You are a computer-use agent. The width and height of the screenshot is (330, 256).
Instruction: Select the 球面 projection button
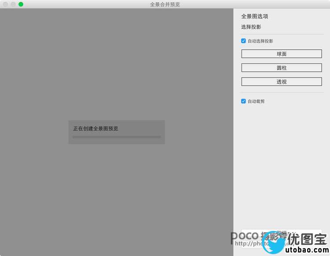click(282, 54)
